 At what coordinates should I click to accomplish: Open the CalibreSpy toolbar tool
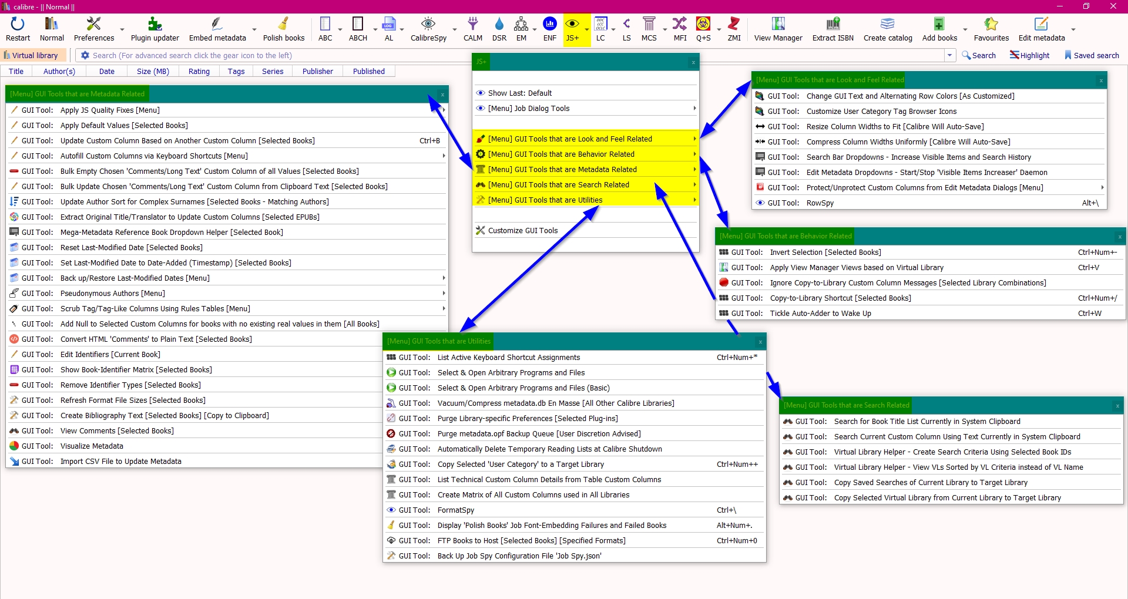point(428,29)
